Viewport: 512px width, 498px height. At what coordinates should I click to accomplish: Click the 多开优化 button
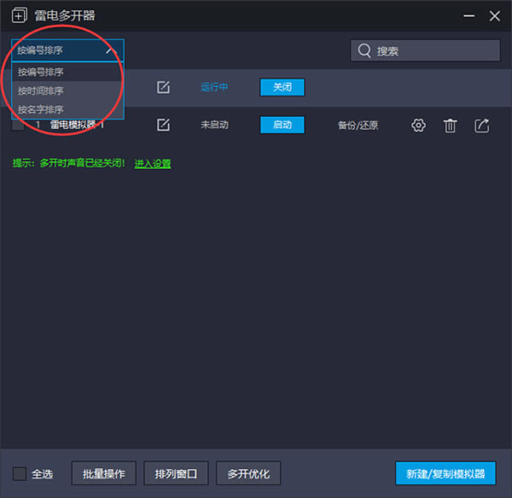click(x=248, y=473)
